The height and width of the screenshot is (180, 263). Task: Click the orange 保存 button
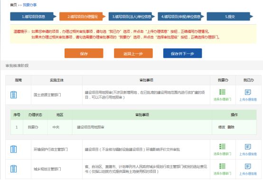(x=84, y=53)
